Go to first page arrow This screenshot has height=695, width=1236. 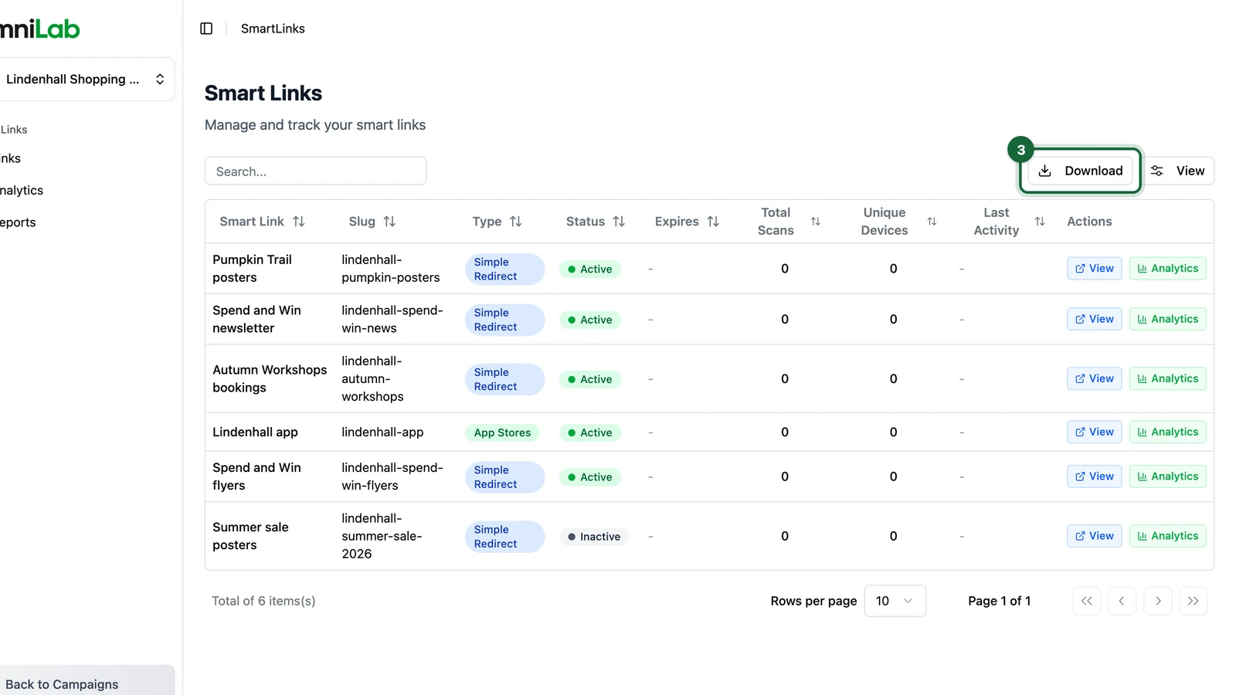1086,601
